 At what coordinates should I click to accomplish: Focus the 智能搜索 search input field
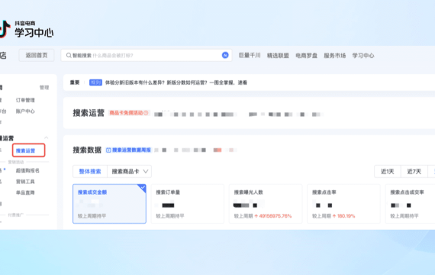coord(147,55)
